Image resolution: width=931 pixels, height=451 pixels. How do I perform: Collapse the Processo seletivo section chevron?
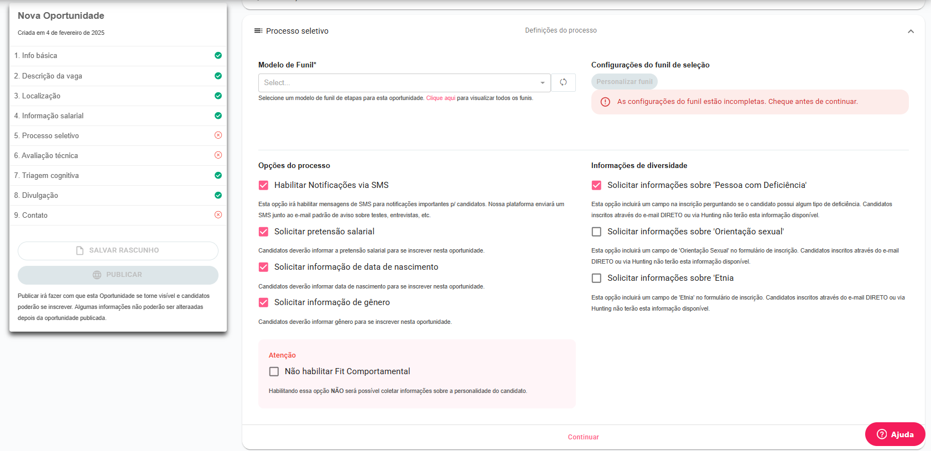click(911, 32)
